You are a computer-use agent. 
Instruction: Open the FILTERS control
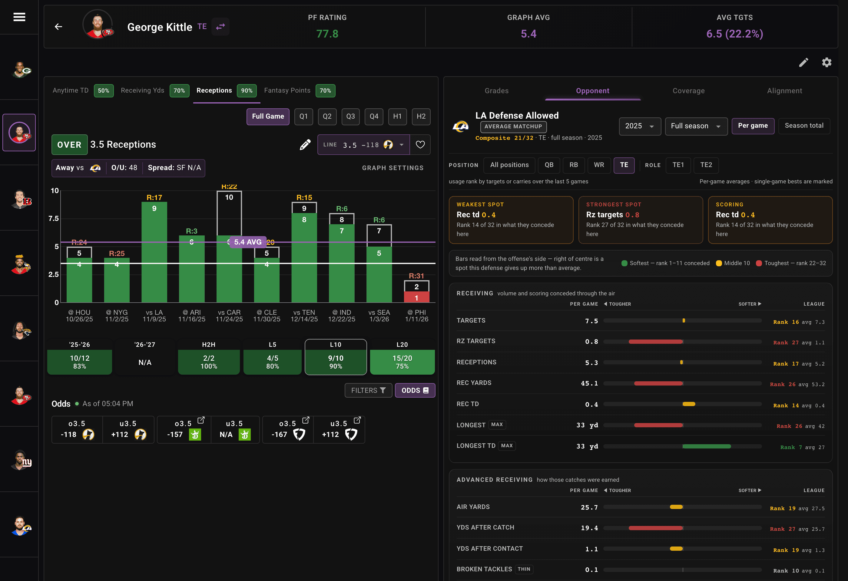pos(368,390)
